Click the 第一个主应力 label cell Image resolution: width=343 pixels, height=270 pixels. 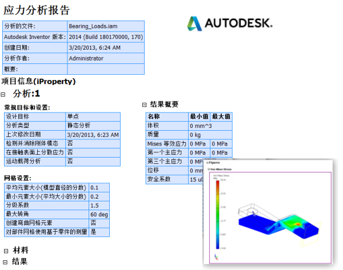(167, 152)
